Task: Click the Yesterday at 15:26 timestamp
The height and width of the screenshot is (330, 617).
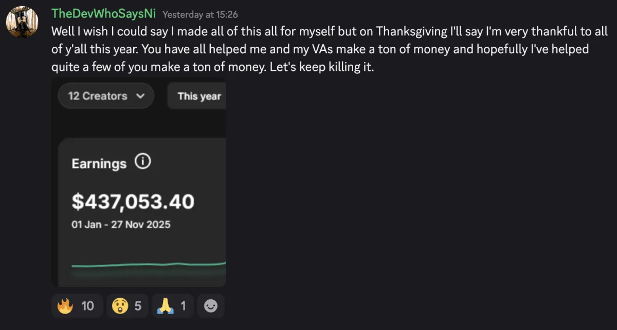Action: click(x=200, y=15)
